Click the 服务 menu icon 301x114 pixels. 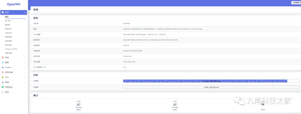3,62
